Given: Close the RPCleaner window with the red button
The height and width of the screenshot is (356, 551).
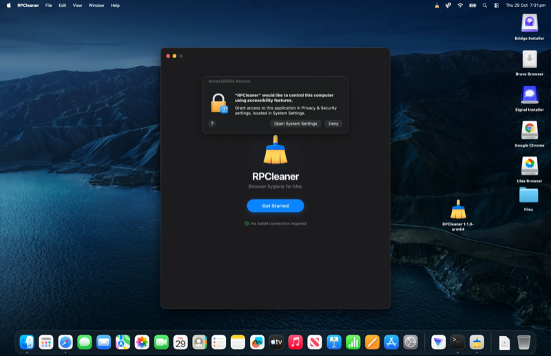Looking at the screenshot, I should pos(168,56).
